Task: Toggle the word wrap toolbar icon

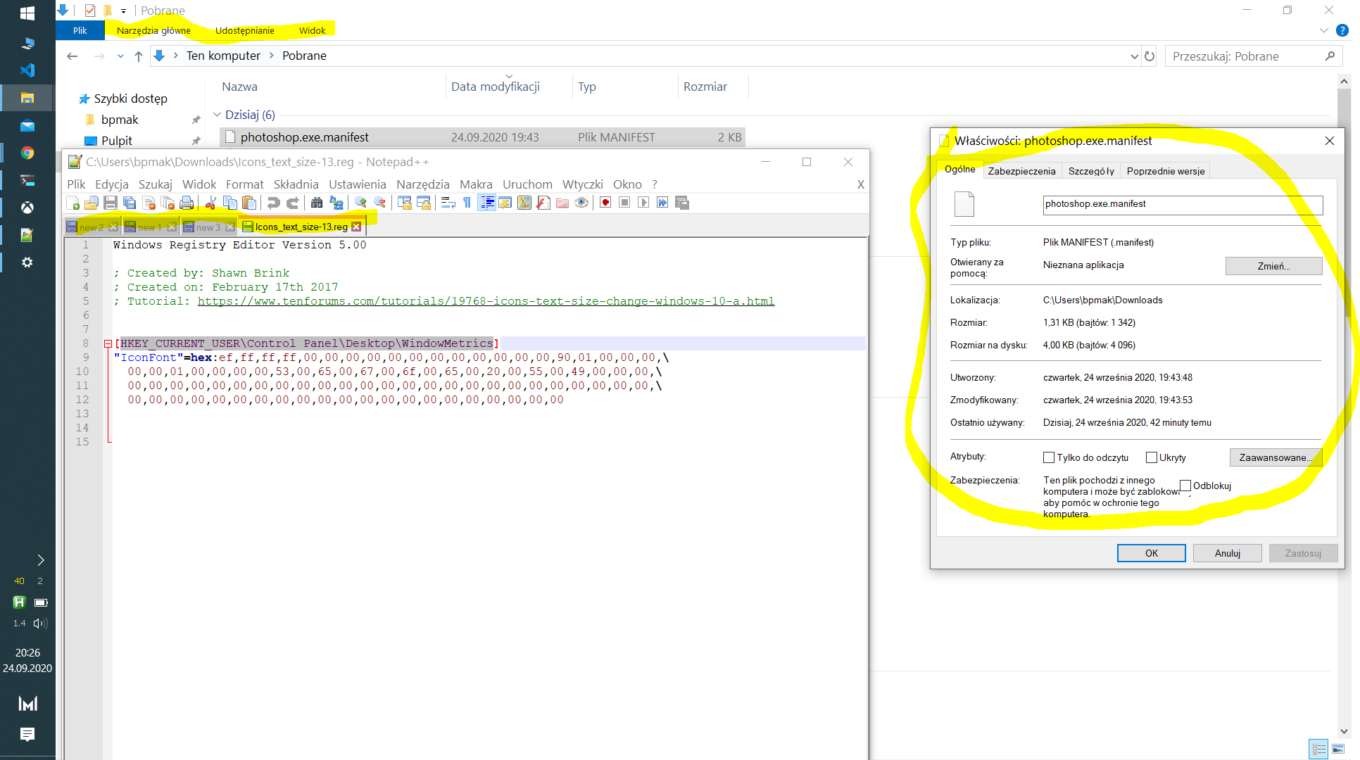Action: click(448, 203)
